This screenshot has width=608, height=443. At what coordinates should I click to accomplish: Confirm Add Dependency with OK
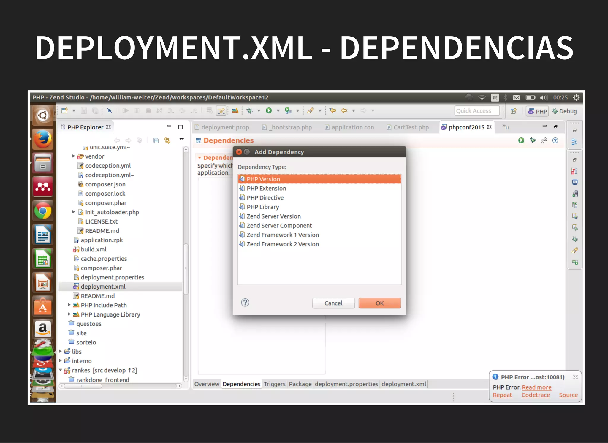380,303
